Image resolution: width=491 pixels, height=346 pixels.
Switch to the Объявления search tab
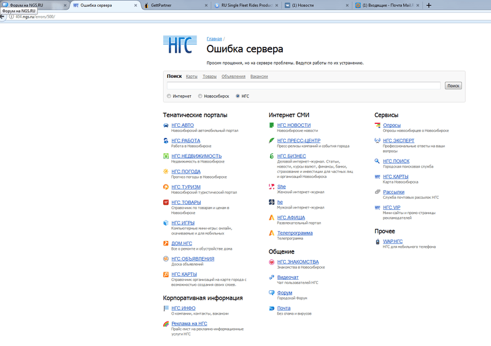coord(233,77)
